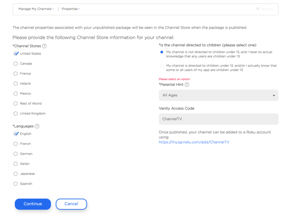
Task: Expand the Manage My Channels menu
Action: click(36, 9)
